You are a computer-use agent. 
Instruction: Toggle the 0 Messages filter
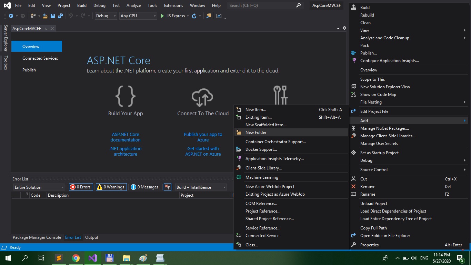point(145,187)
